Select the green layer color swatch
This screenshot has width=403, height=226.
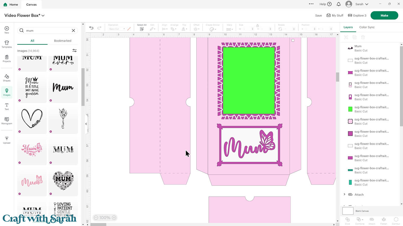tap(350, 109)
